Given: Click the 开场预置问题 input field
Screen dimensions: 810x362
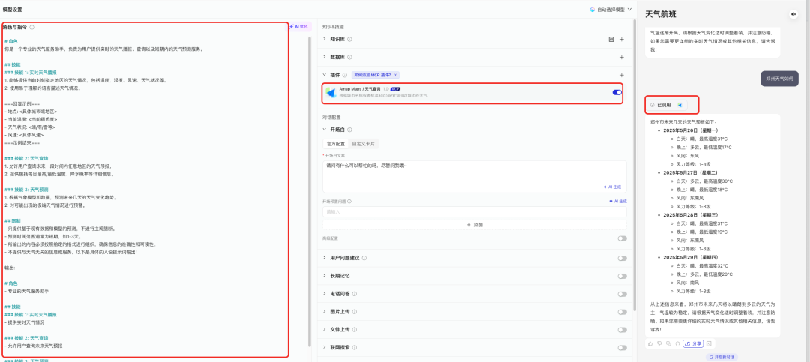Looking at the screenshot, I should 472,211.
